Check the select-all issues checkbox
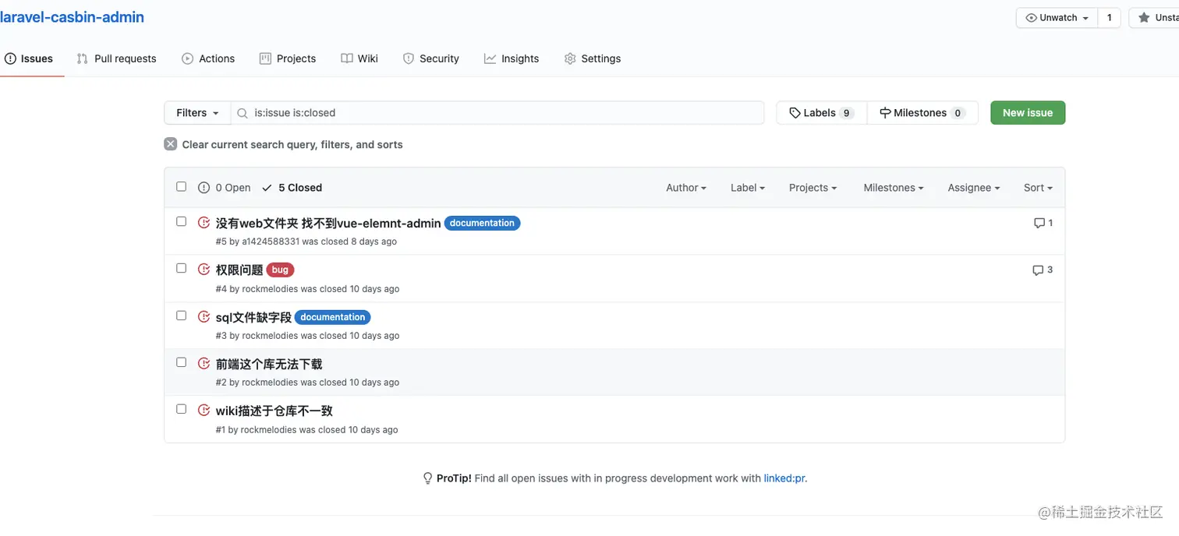 [x=181, y=186]
